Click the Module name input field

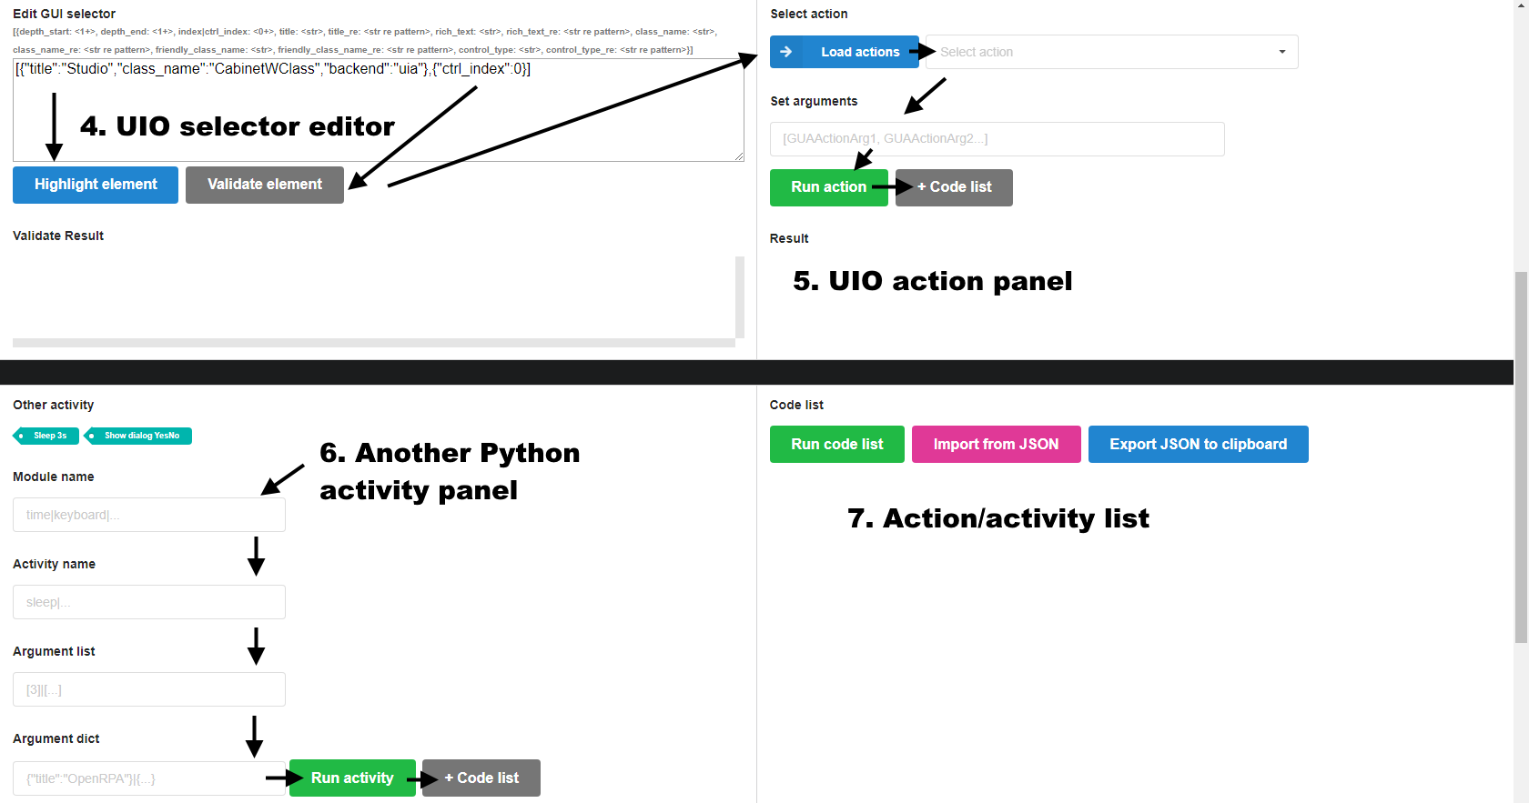click(149, 515)
